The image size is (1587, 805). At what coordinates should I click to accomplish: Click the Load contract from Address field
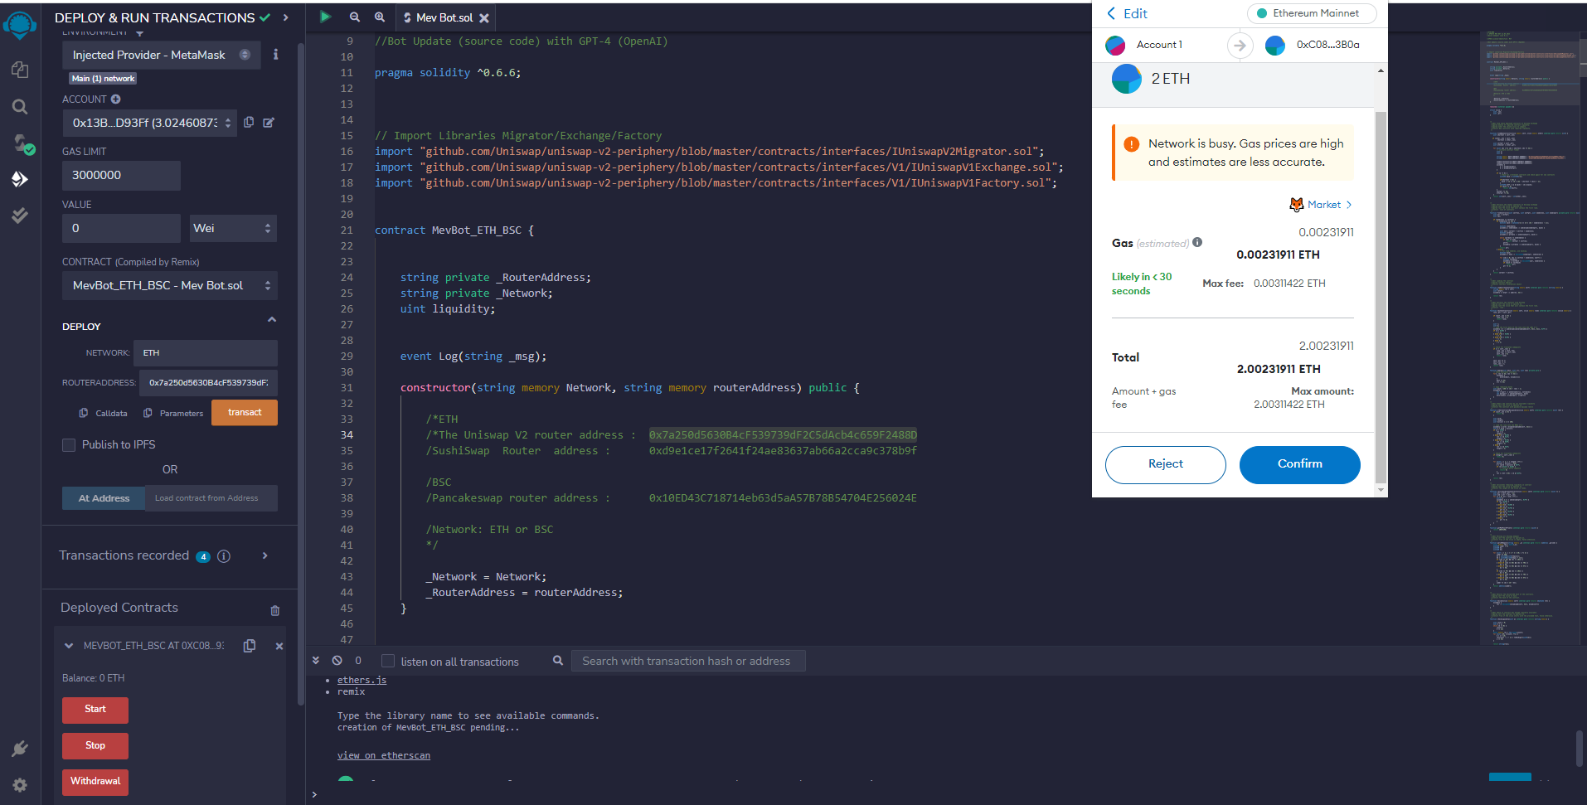(x=211, y=498)
